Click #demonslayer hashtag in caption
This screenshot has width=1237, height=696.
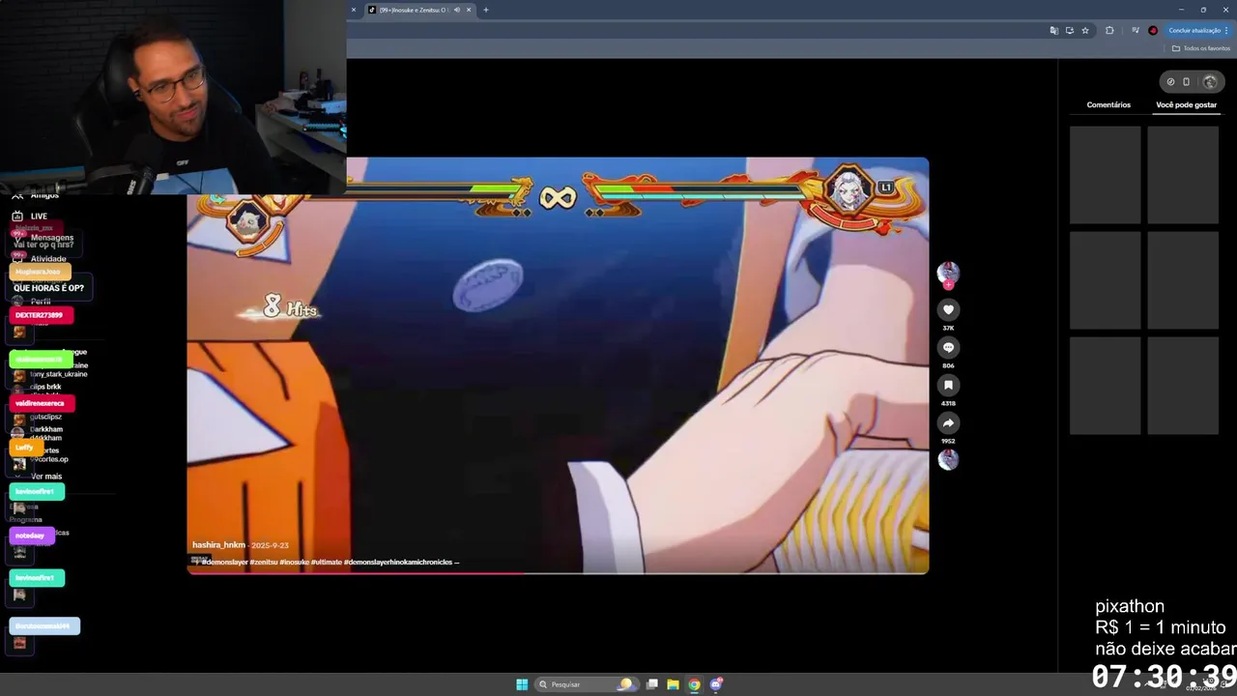tap(224, 562)
